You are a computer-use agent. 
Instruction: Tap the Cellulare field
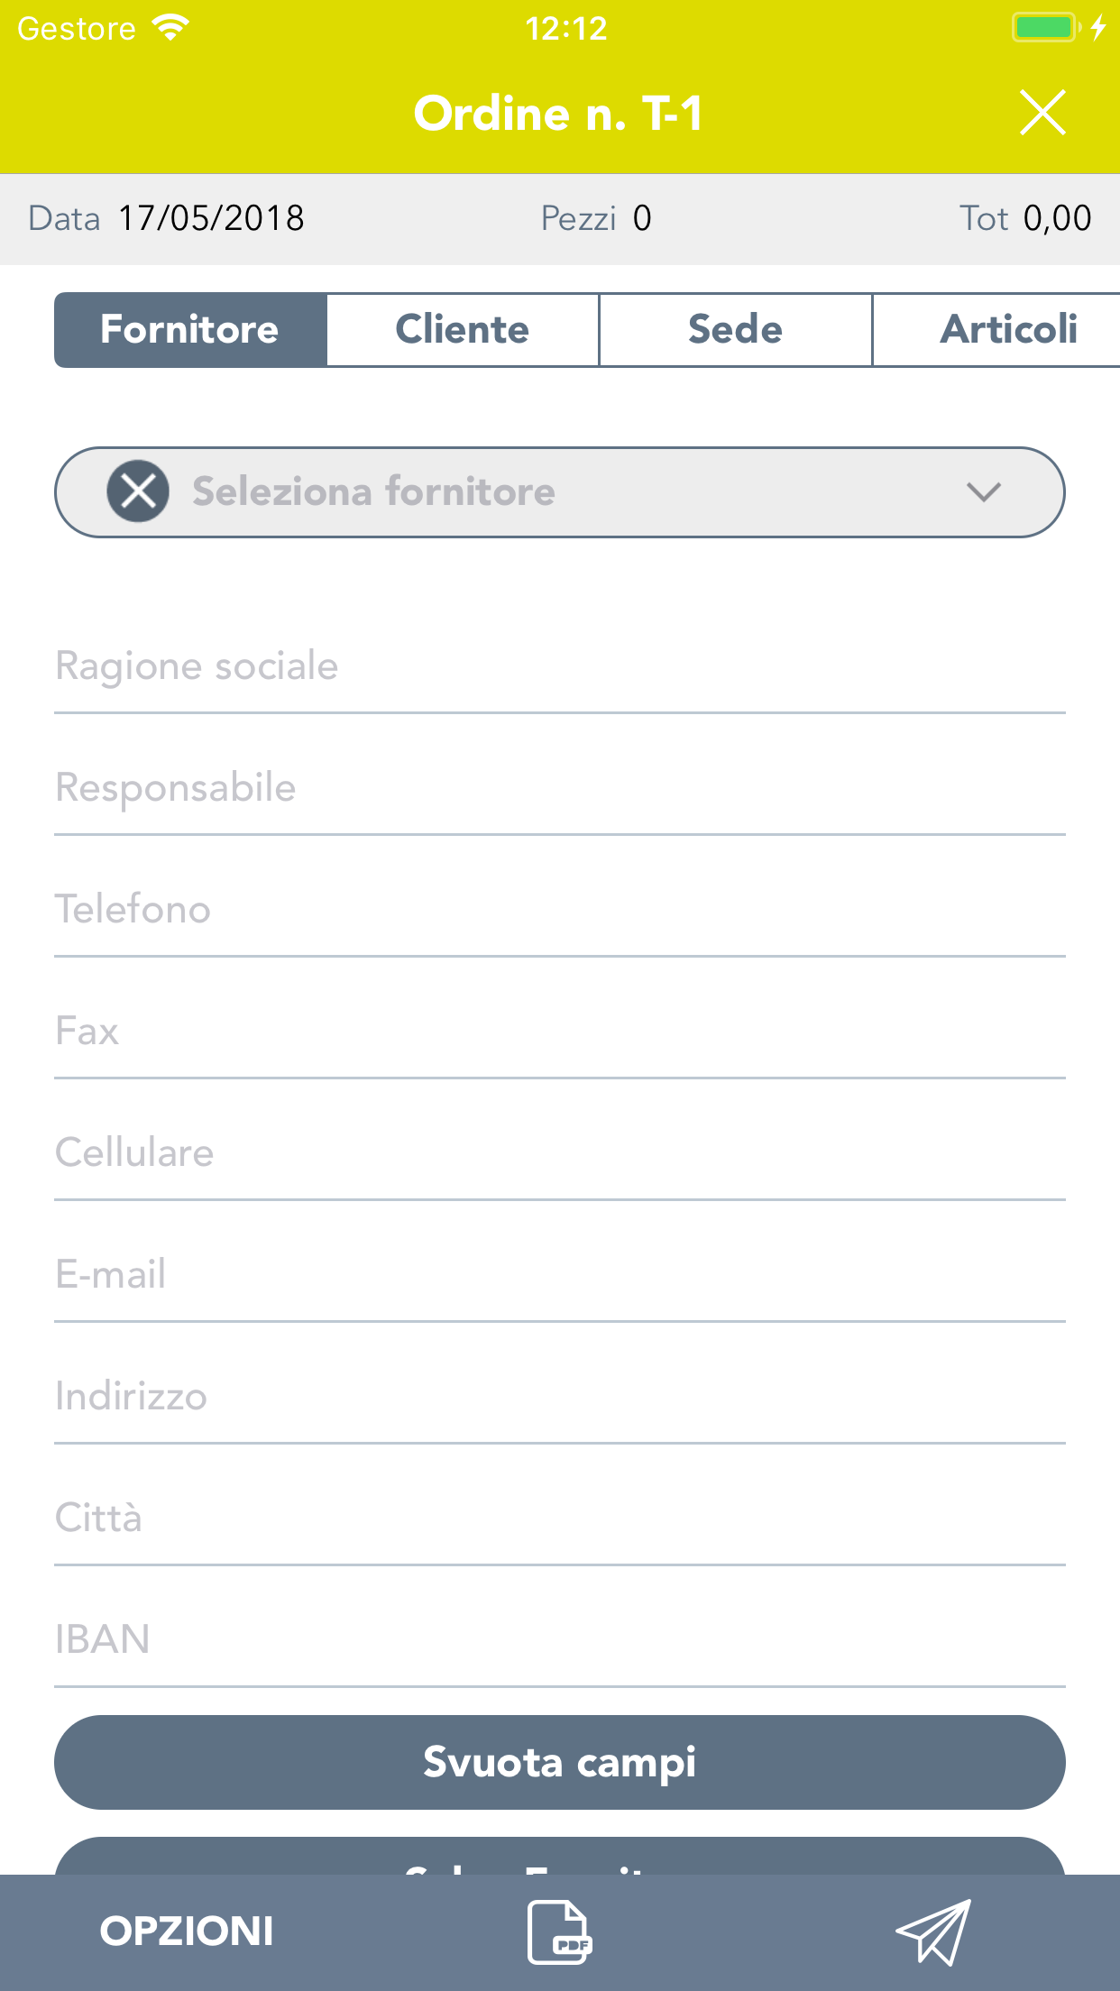559,1154
